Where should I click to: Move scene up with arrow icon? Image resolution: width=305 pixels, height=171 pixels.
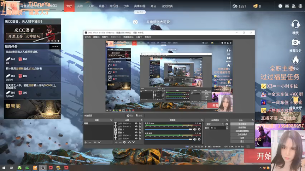pyautogui.click(x=95, y=142)
